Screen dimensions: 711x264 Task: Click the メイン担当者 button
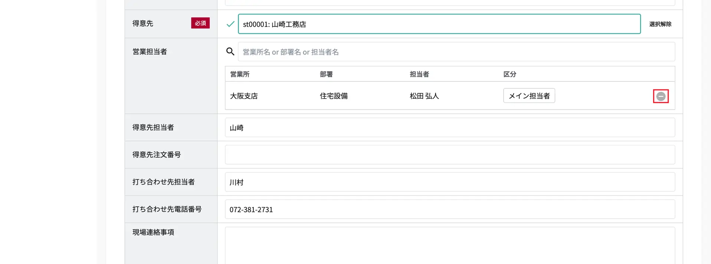coord(529,96)
